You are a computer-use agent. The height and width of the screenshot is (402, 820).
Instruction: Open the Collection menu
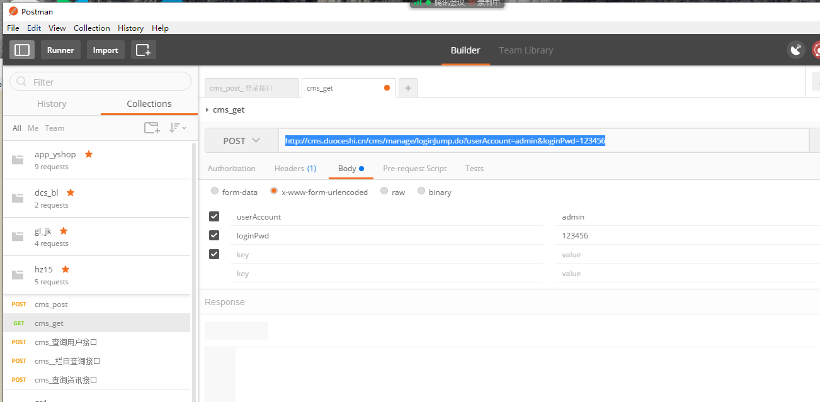click(92, 28)
